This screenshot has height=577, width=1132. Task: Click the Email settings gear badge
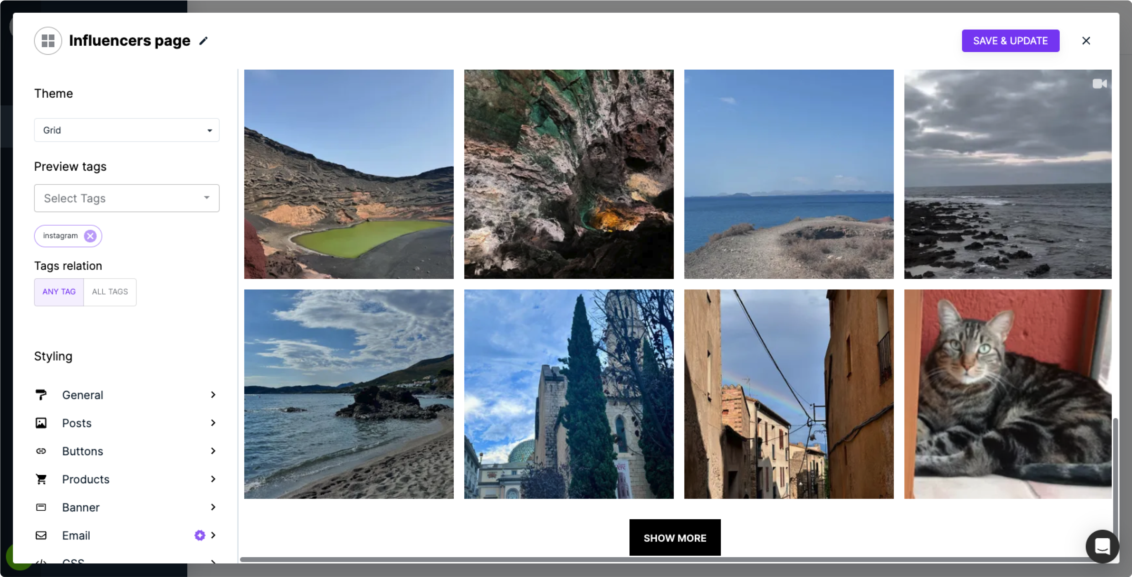pos(200,535)
